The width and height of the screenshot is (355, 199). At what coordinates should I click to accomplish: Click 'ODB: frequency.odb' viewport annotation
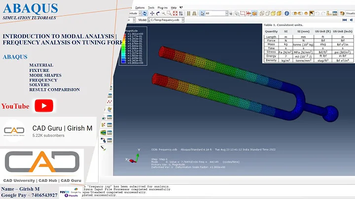coord(164,150)
